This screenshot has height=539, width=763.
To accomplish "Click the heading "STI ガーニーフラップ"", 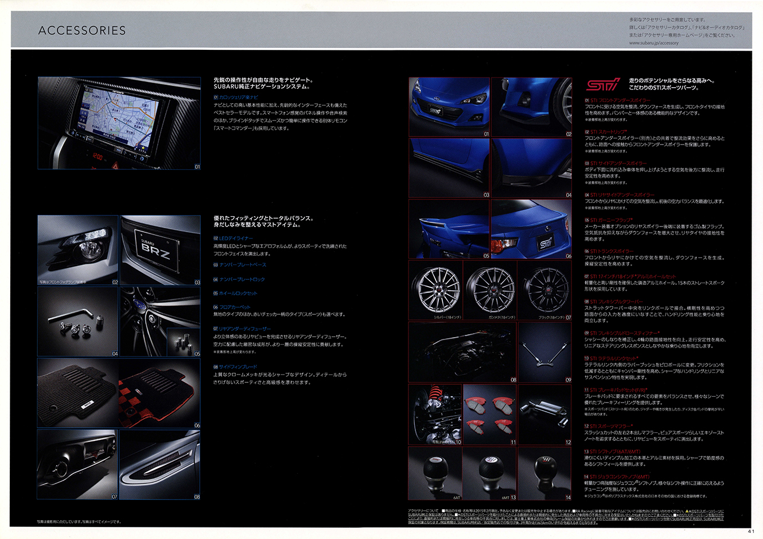I will click(611, 220).
